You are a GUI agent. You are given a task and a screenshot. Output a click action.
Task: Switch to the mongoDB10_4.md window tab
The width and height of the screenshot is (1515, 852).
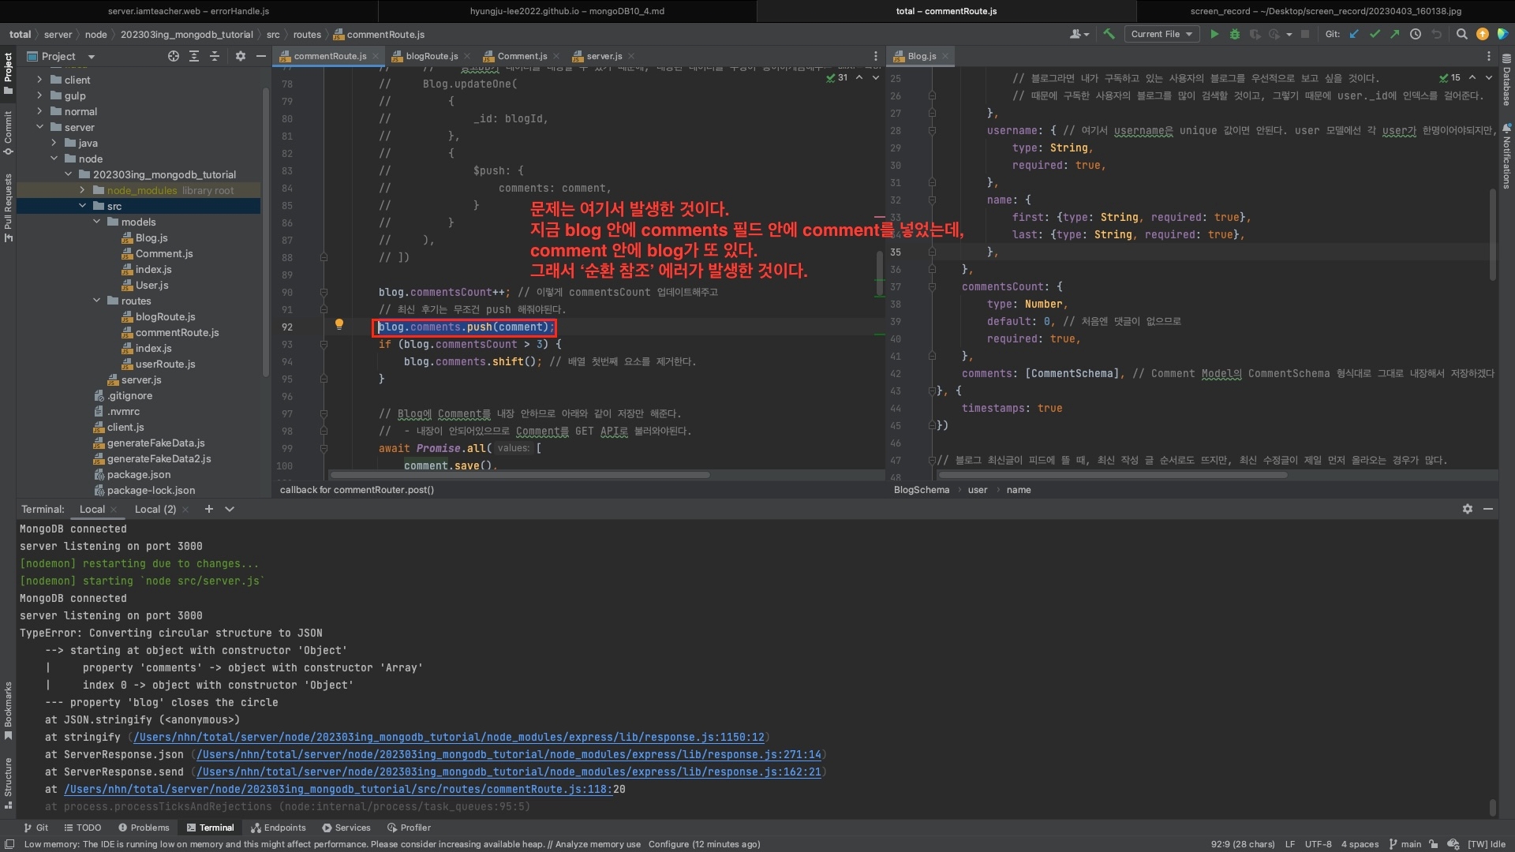click(567, 11)
